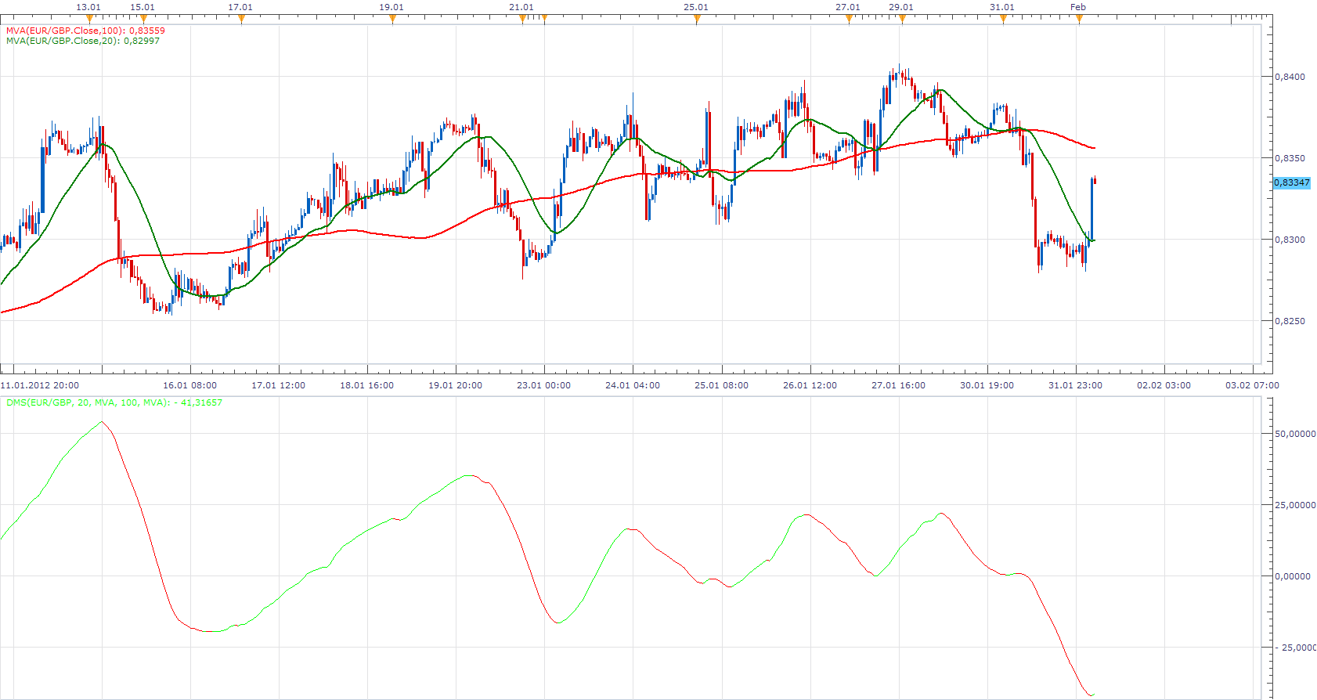Viewport: 1317px width, 700px height.
Task: Click the 23.01 00:00 time axis label
Action: (544, 385)
